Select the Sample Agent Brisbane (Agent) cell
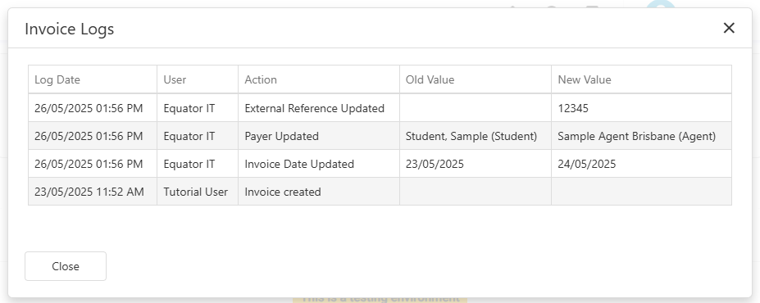 tap(641, 136)
